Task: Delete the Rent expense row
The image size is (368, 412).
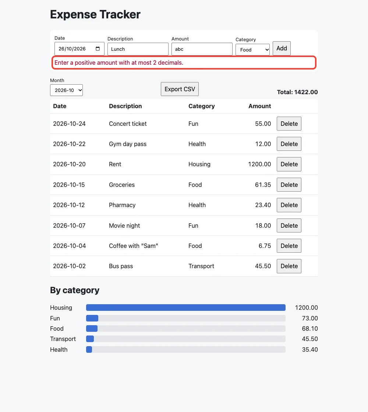Action: click(x=289, y=164)
